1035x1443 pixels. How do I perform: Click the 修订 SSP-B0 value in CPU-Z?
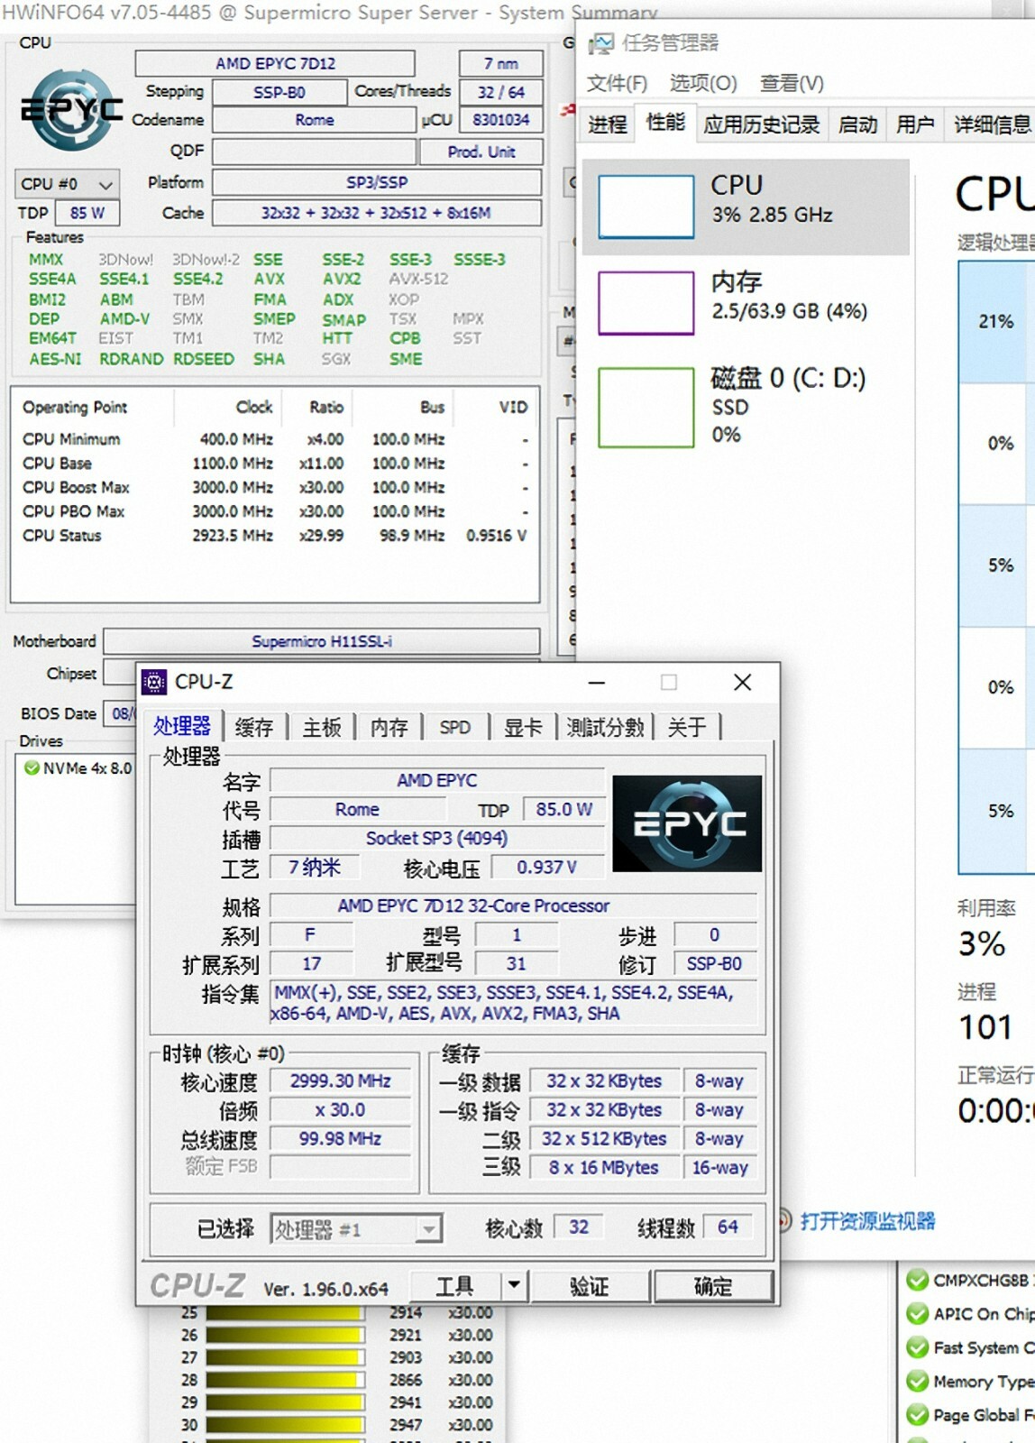(714, 964)
